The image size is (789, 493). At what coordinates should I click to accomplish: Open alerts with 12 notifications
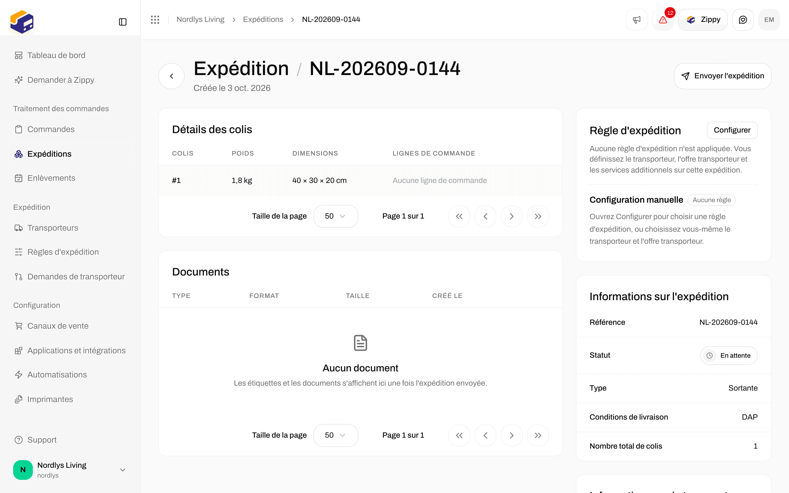tap(663, 19)
